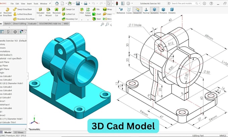The height and width of the screenshot is (137, 228).
Task: Select the Rib tool
Action: [96, 9]
